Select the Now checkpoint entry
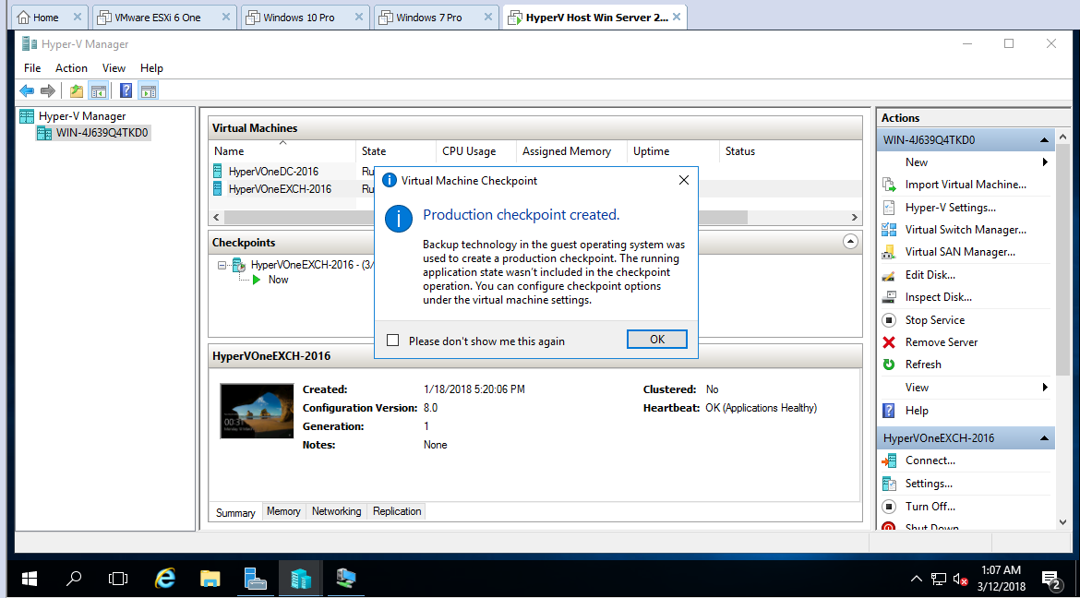This screenshot has height=598, width=1080. pyautogui.click(x=278, y=280)
